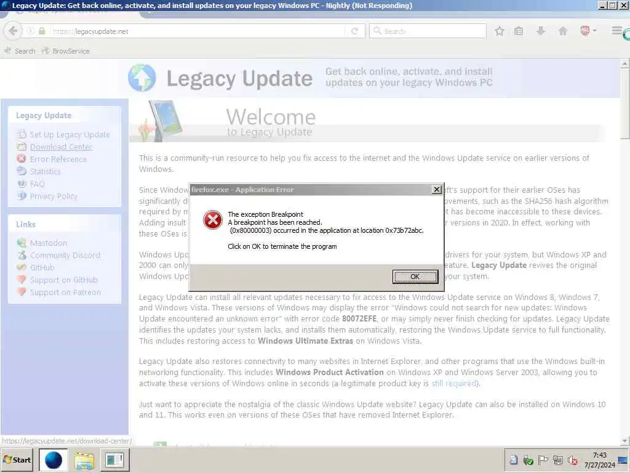
Task: Open Support on GitHub link
Action: [x=63, y=280]
